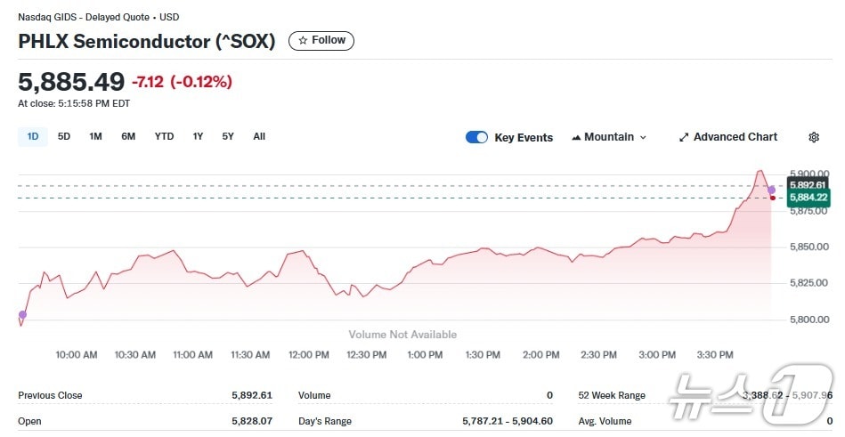The image size is (845, 437).
Task: Switch to the 5D time range
Action: pos(64,136)
